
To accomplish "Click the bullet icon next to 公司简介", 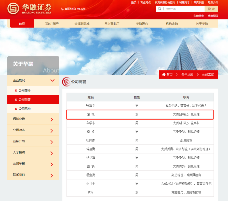I will (x=16, y=91).
